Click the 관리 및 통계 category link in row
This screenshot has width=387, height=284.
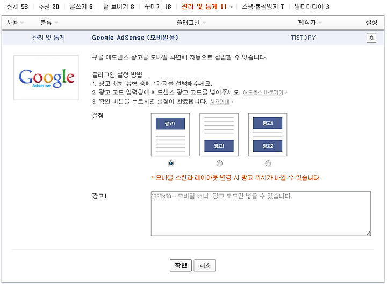pyautogui.click(x=48, y=38)
